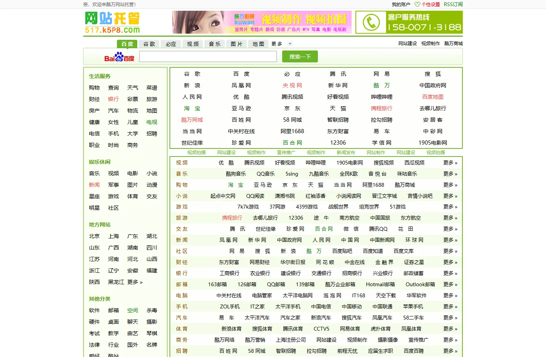Expand 更多 in the 电脑 row

[451, 295]
